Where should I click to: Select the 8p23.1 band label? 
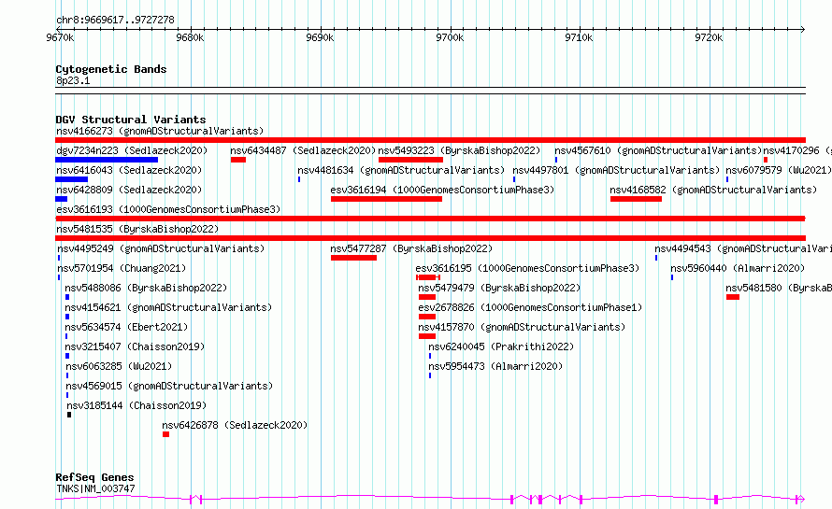click(x=73, y=80)
